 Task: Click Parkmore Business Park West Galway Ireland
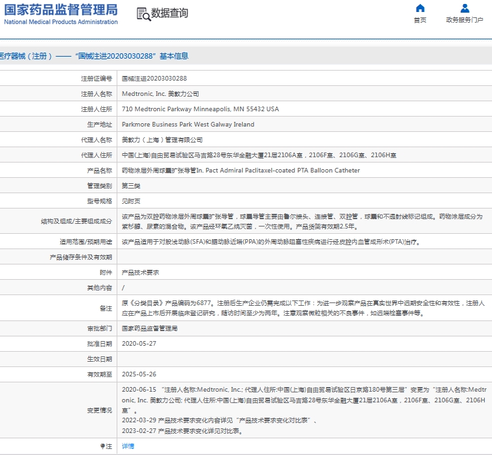point(188,125)
